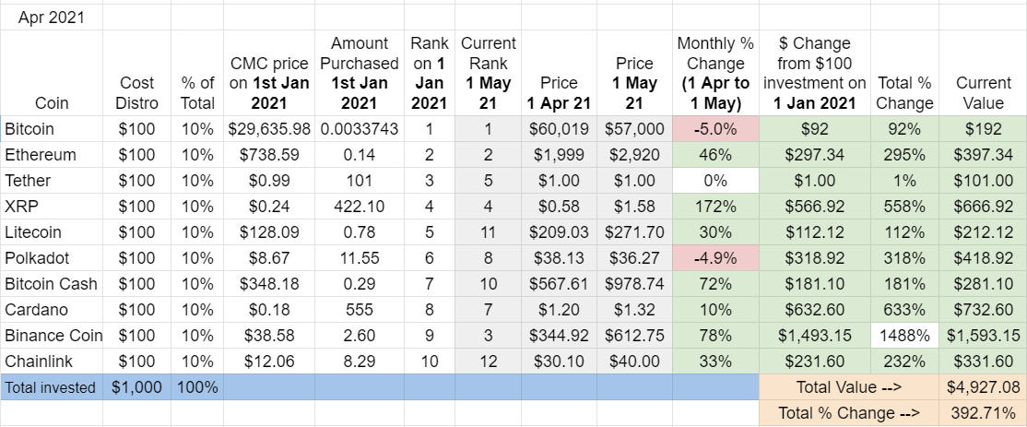This screenshot has height=427, width=1027.
Task: Click Binance Coin's $1,493.15 change cell
Action: coord(815,336)
